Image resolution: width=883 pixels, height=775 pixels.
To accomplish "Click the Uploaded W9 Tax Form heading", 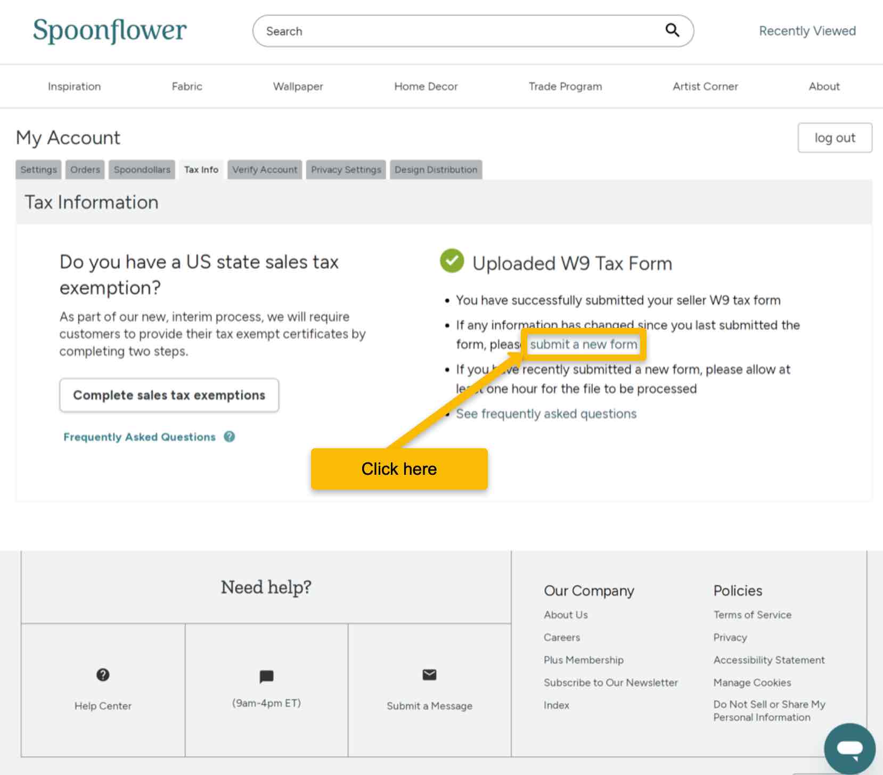I will (x=572, y=263).
